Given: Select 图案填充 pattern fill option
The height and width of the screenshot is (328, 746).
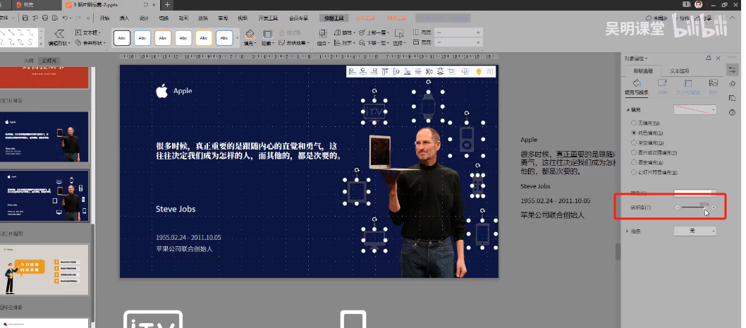Looking at the screenshot, I should [647, 162].
